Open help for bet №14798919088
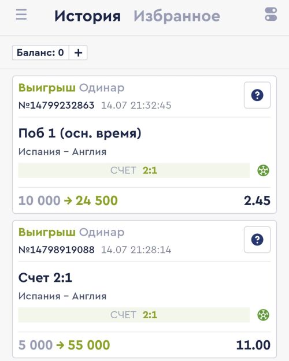Screen dimensions: 289x361 point(257,240)
